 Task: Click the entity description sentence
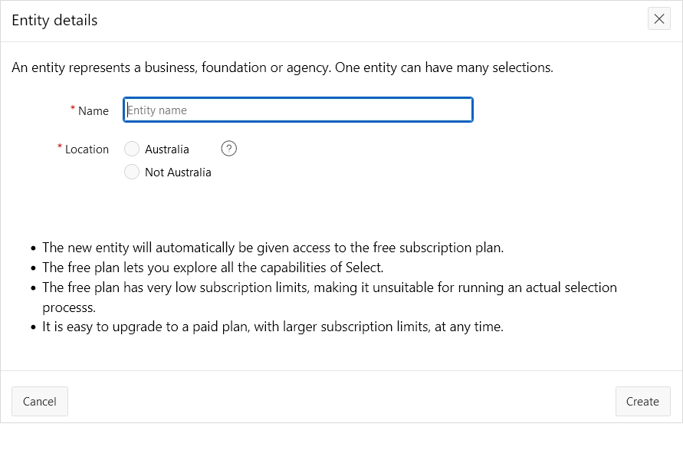click(282, 67)
